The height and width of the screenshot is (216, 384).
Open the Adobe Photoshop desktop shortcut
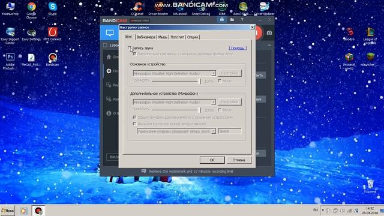(x=10, y=61)
